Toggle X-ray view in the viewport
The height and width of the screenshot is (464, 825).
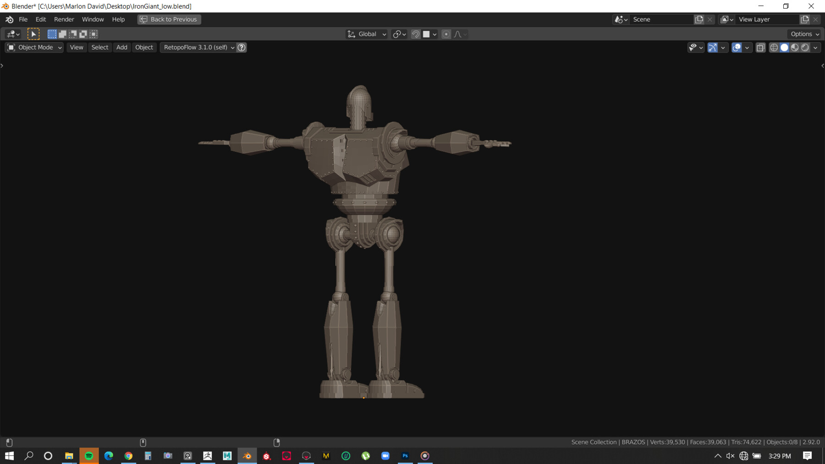pos(760,47)
